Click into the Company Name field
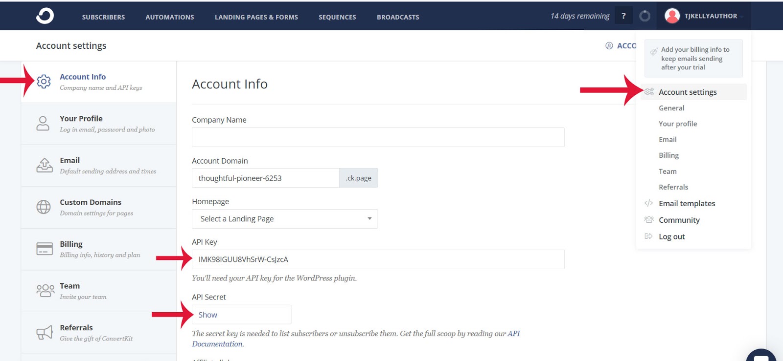783x361 pixels. coord(378,137)
